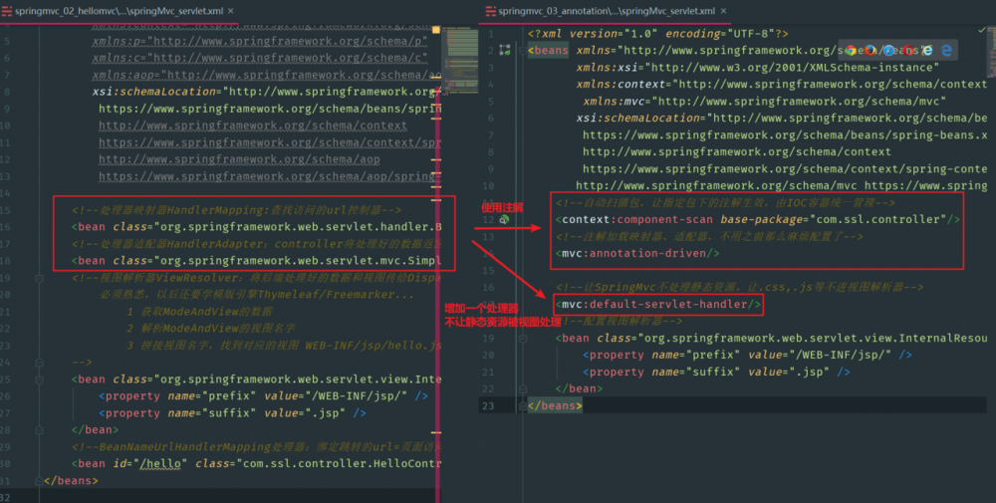The width and height of the screenshot is (996, 503).
Task: Click XML file icon of springmvc_02_hellomvc tab
Action: point(7,11)
